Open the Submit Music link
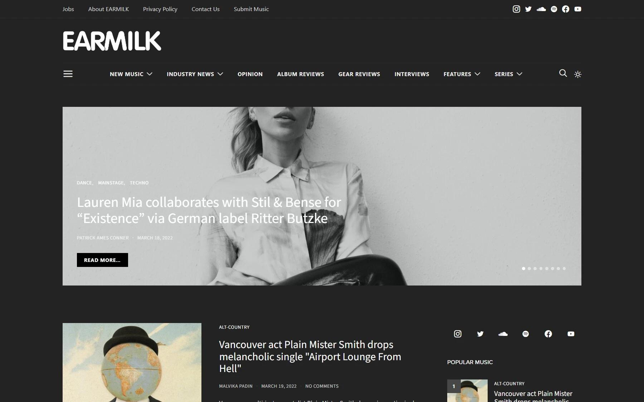Viewport: 644px width, 402px height. pos(251,9)
